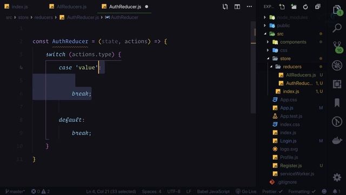The height and width of the screenshot is (195, 346).
Task: Open the Explorer view in activity bar
Action: click(337, 10)
